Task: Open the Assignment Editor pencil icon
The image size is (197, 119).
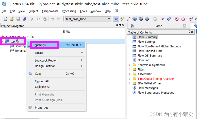Action: [x=128, y=19]
